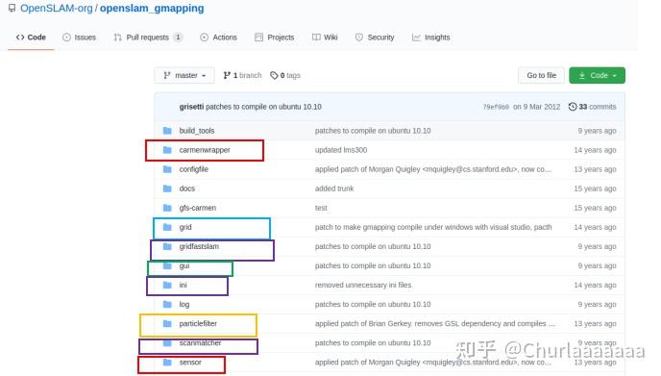This screenshot has height=376, width=661.
Task: View the 1 branch link
Action: tap(242, 75)
